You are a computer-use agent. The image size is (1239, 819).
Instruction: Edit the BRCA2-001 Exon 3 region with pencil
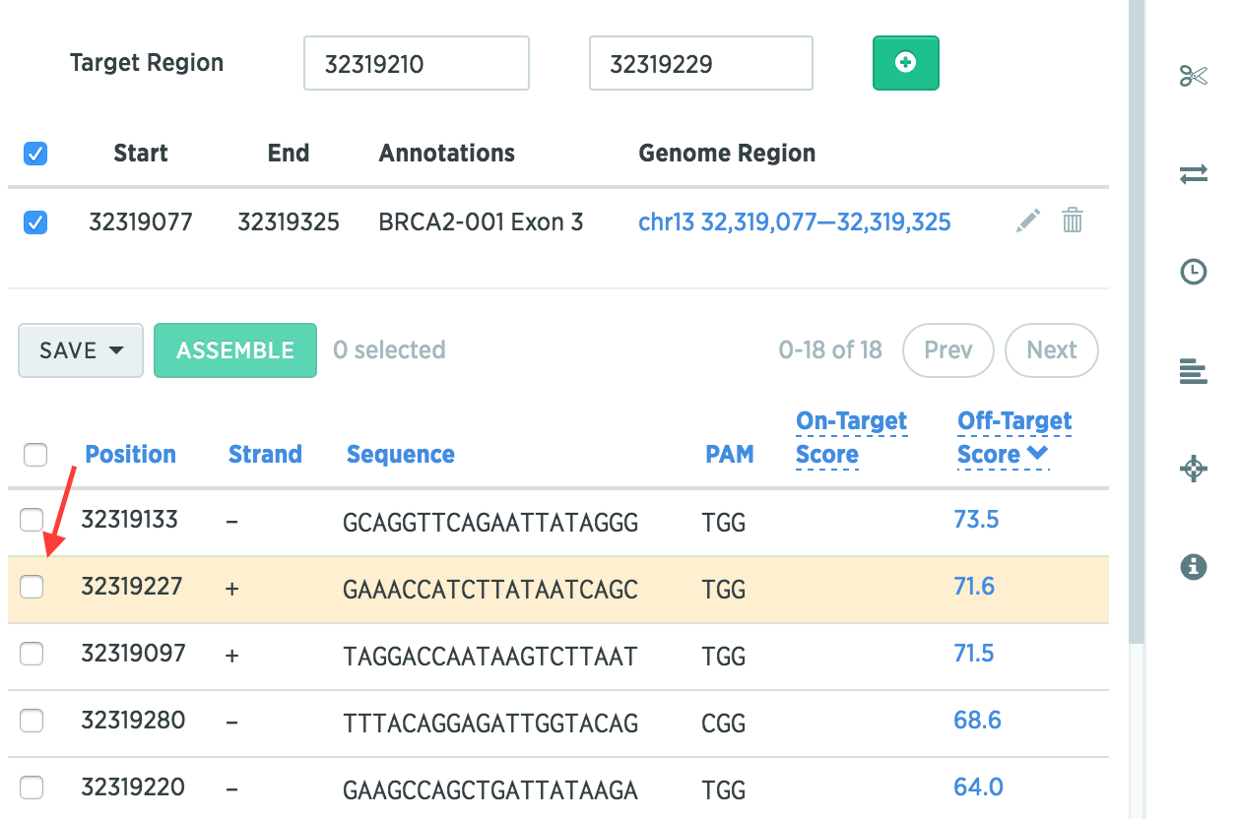click(x=1027, y=221)
